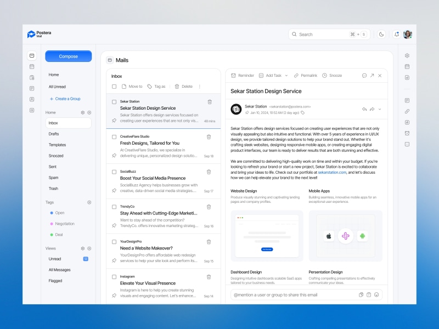
Task: Check the SocialBuzz email checkbox
Action: click(114, 172)
